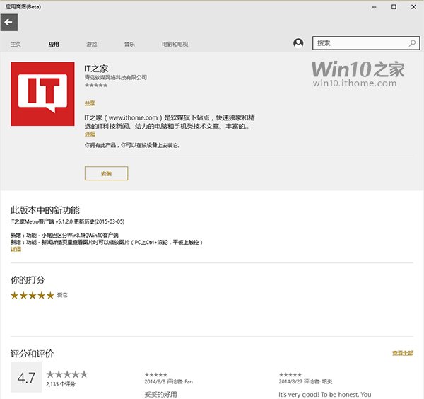Click the 青岛软媒网络科技有限公司 publisher name
424x399 pixels.
(115, 77)
